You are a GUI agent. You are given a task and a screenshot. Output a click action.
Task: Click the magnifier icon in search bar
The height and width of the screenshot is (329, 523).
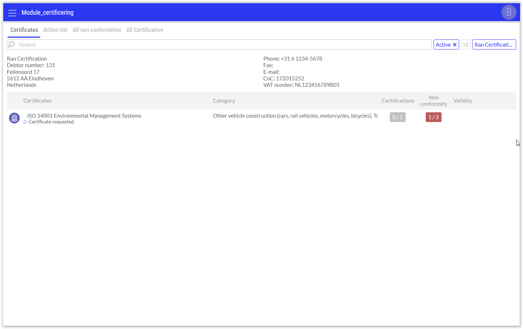(x=11, y=44)
